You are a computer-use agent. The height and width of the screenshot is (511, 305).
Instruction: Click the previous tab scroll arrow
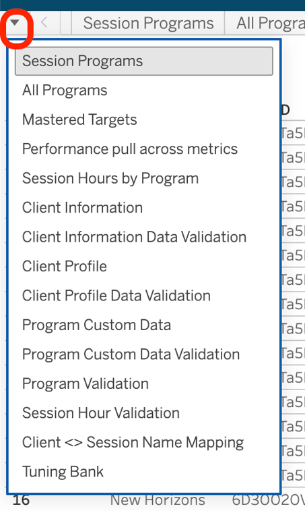pos(44,23)
